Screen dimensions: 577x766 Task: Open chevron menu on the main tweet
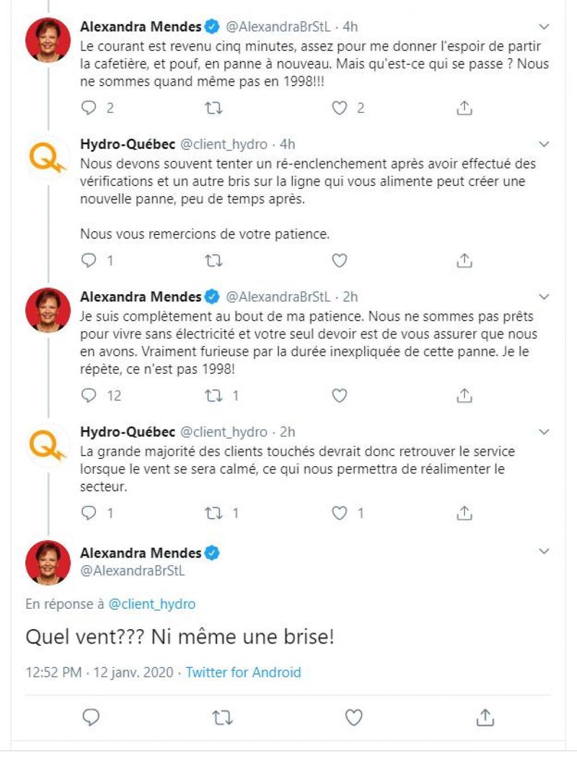tap(544, 551)
